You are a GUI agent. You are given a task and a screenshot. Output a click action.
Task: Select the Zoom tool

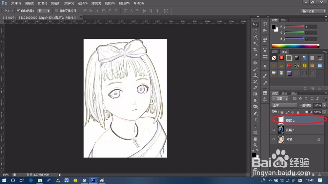[x=255, y=145]
